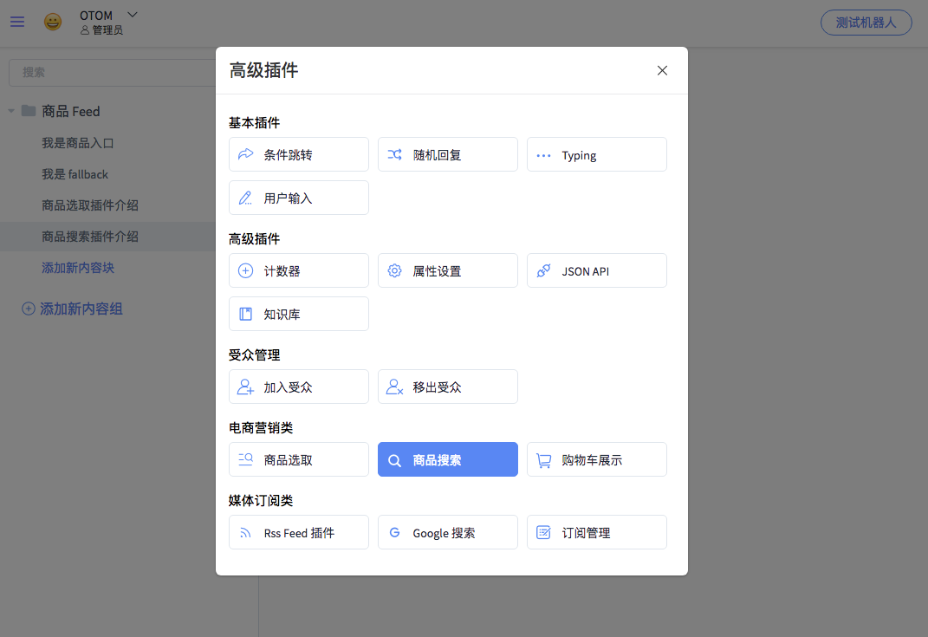Click the Rss Feed 插件 feed icon
The width and height of the screenshot is (928, 637).
[245, 533]
